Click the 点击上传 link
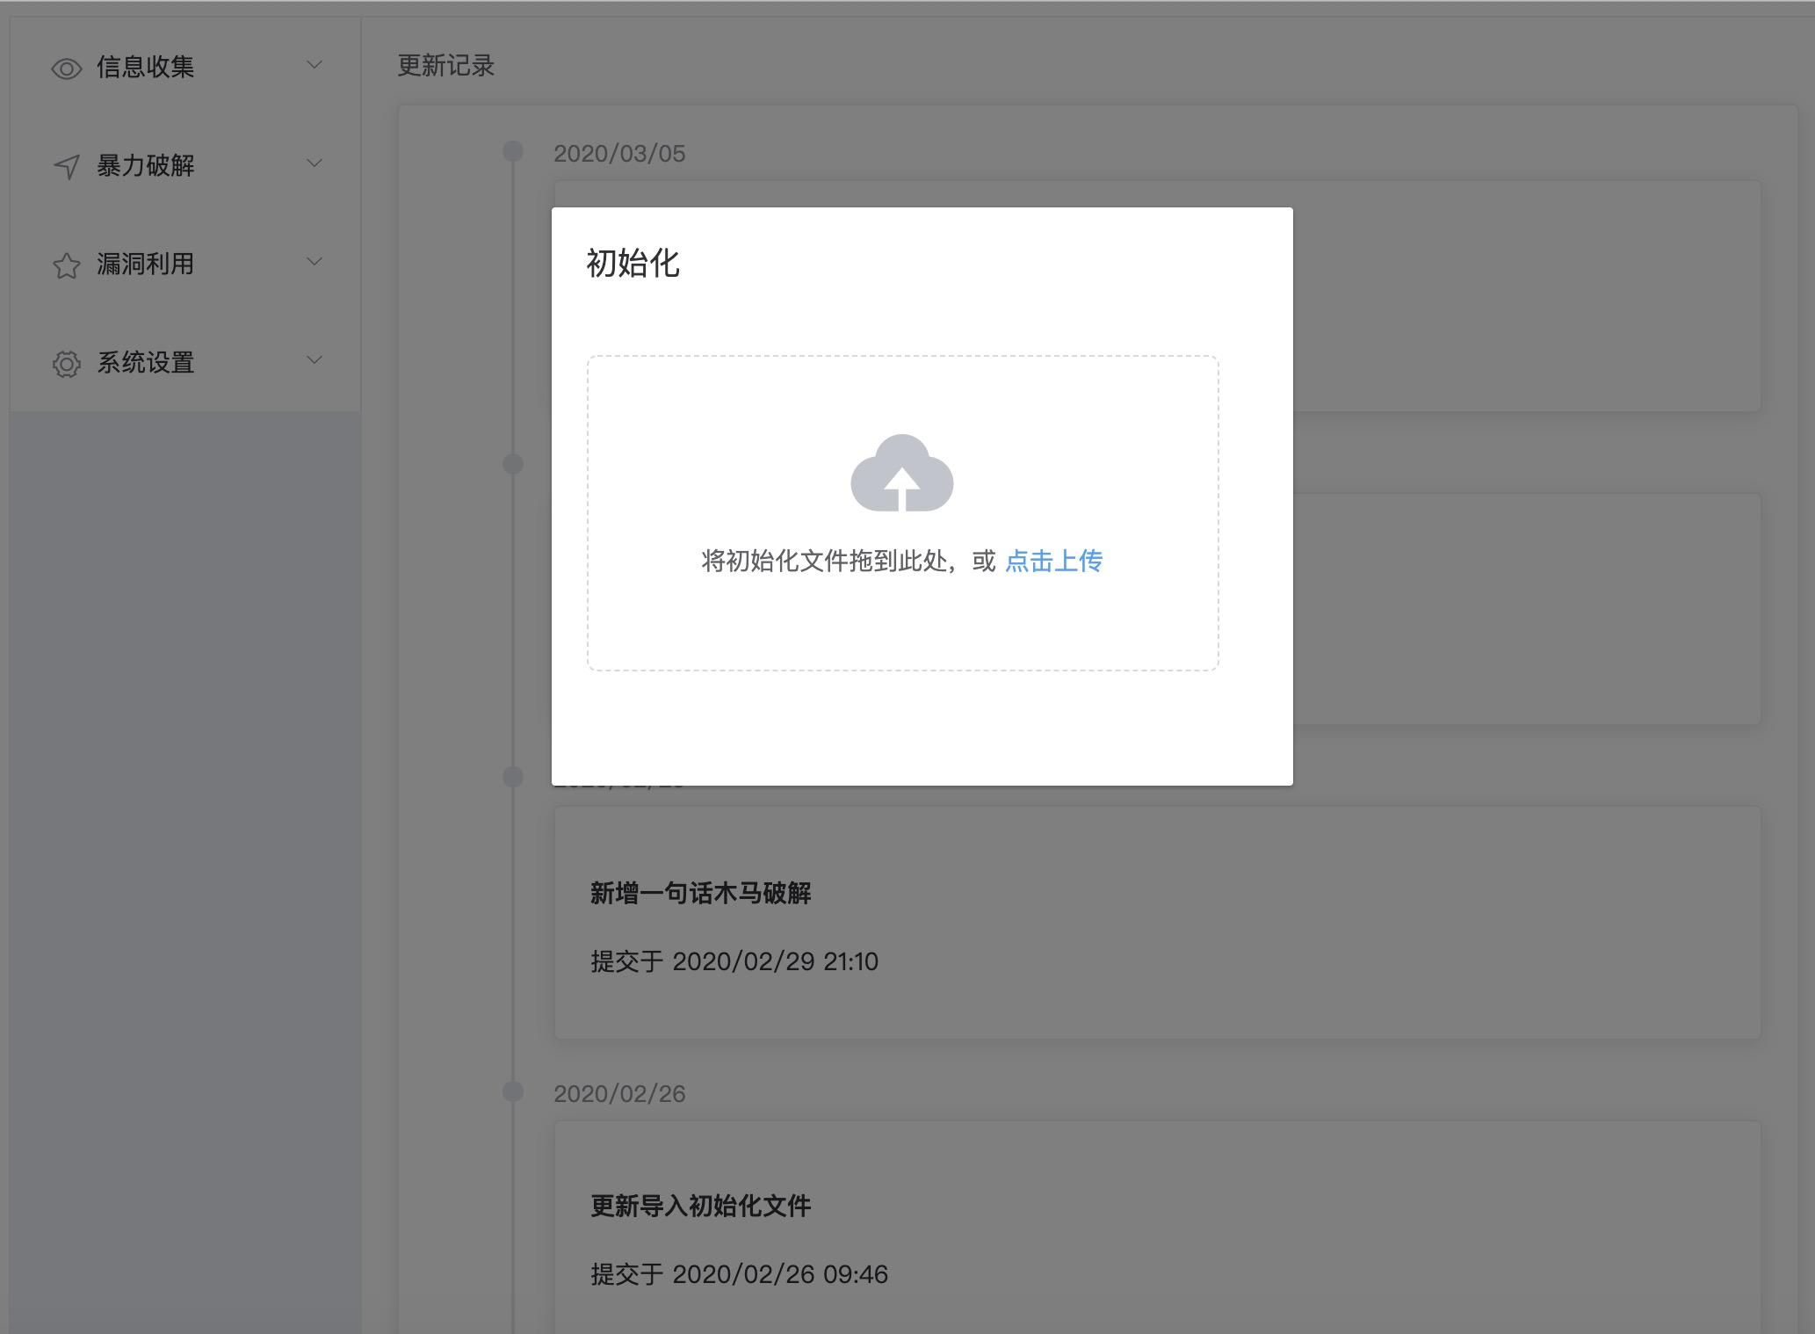 point(1053,561)
